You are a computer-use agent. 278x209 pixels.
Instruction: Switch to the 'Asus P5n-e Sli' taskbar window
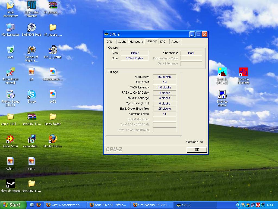108,205
